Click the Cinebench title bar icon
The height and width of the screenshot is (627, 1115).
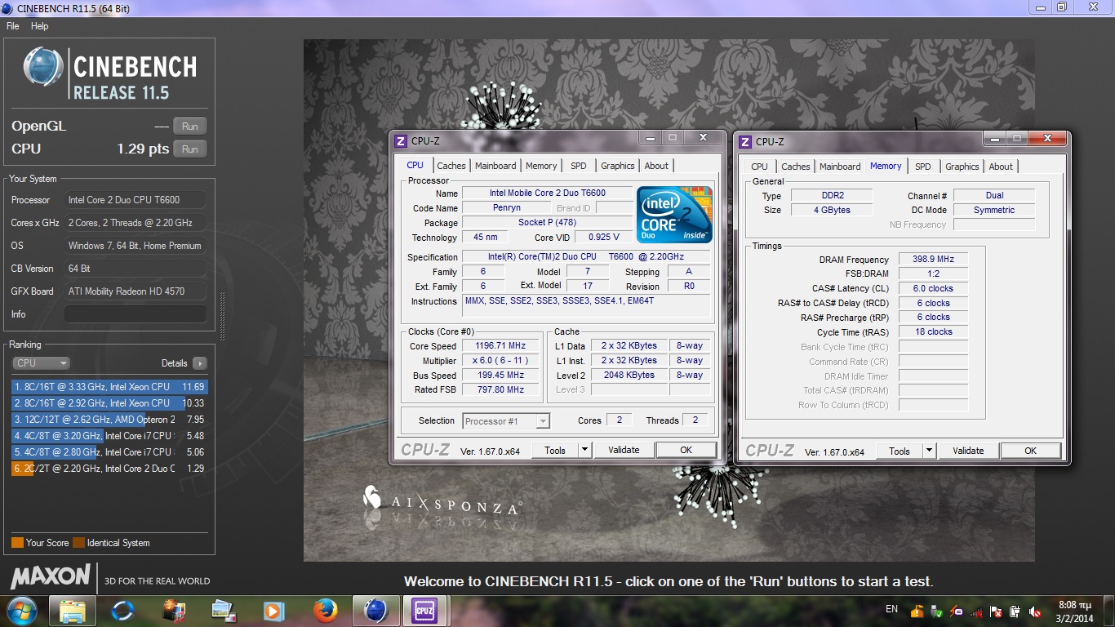pos(8,8)
